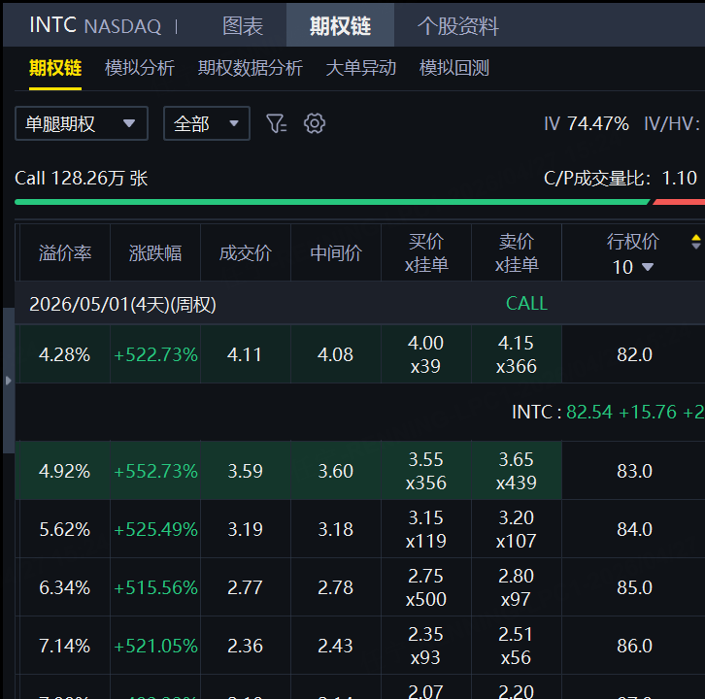
Task: Sort by strike price arrows icon
Action: [x=695, y=241]
